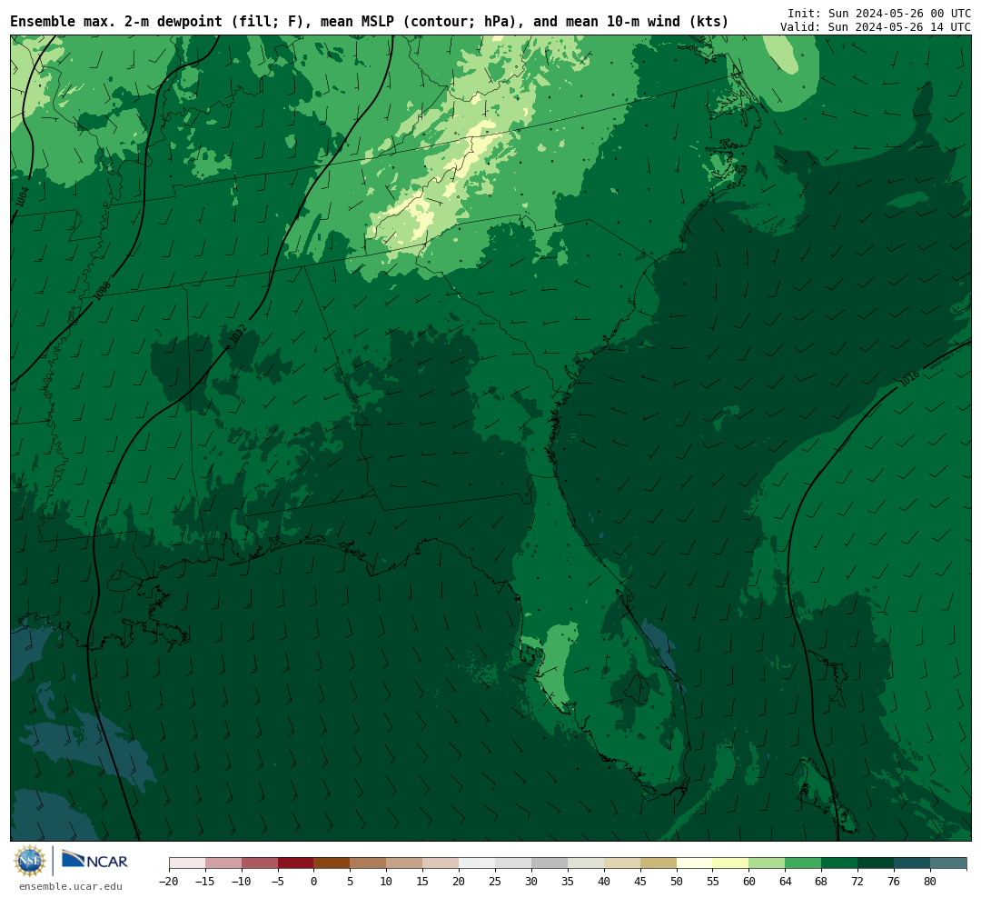Image resolution: width=981 pixels, height=898 pixels.
Task: Click the colorbar tick label 64
Action: (x=786, y=882)
